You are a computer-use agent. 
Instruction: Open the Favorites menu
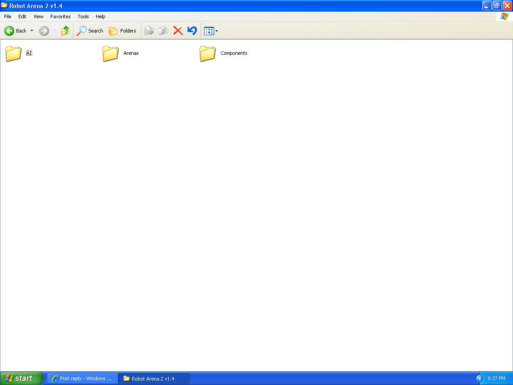pyautogui.click(x=61, y=16)
